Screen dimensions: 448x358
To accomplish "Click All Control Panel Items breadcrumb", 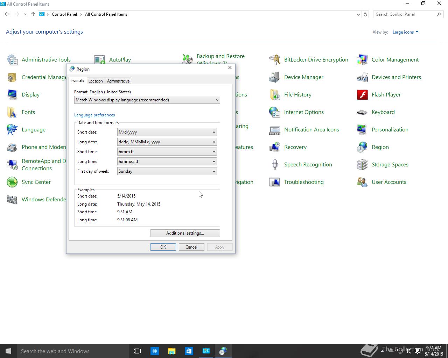I will [106, 14].
